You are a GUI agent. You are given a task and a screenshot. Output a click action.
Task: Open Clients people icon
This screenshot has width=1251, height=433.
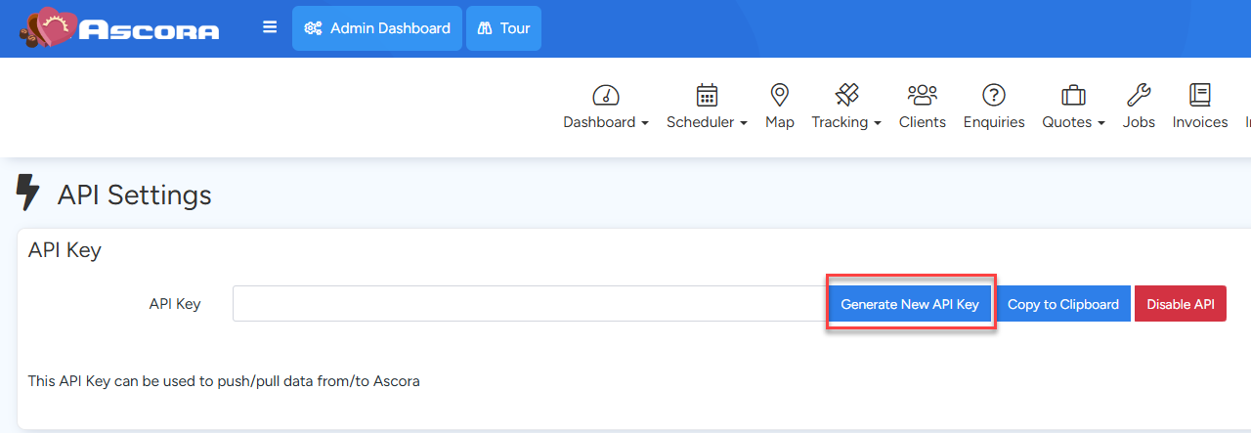click(x=922, y=95)
